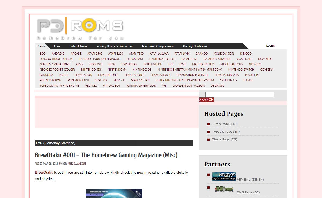Open the DMG Page banner image
Screen dimensions: 322x198
click(224, 189)
